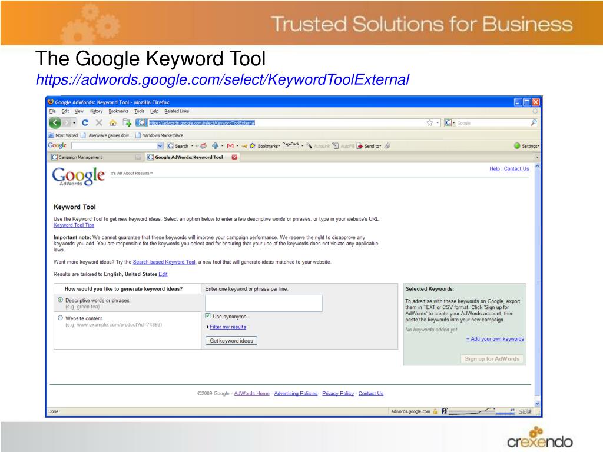Open history dropdown next to back/forward buttons
603x452 pixels.
pos(74,123)
